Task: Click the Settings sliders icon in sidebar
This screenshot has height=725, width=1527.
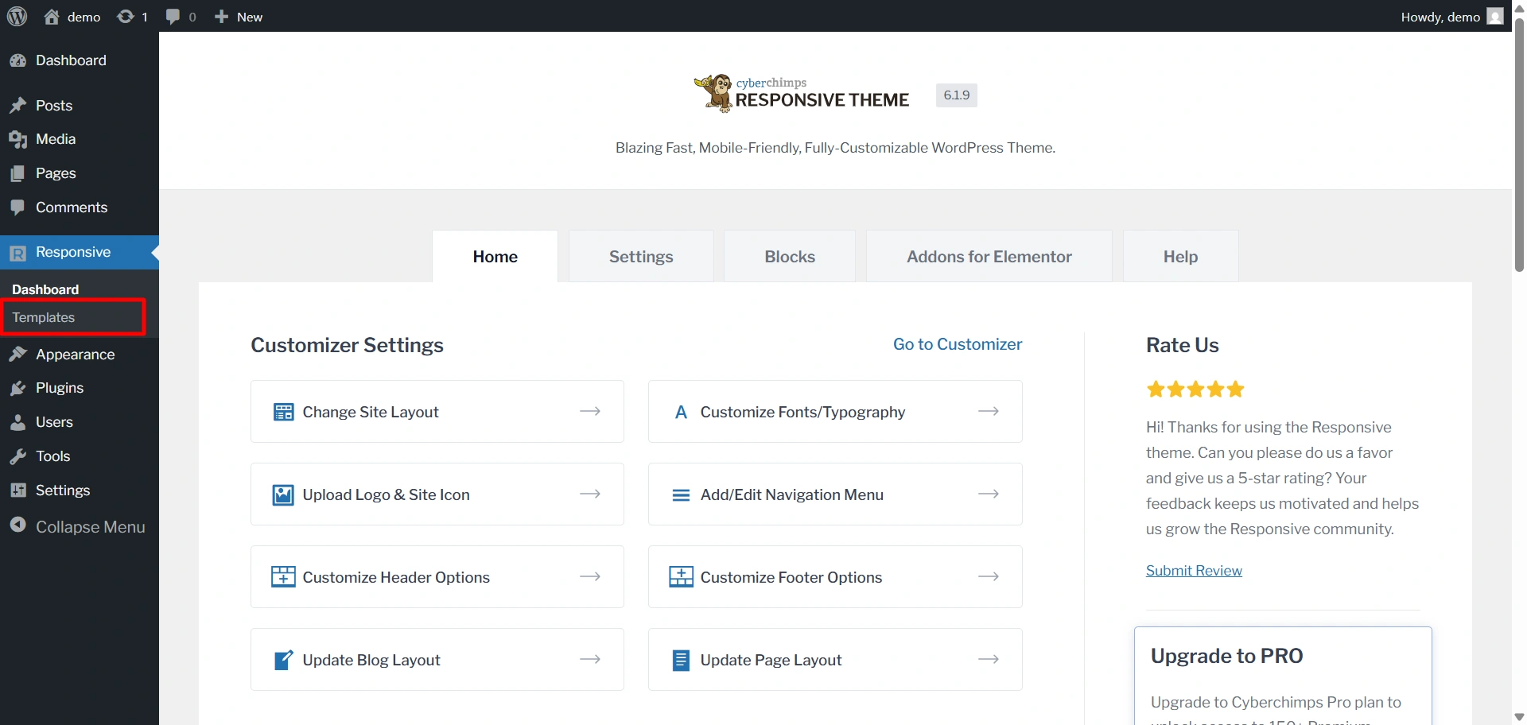Action: [x=18, y=490]
